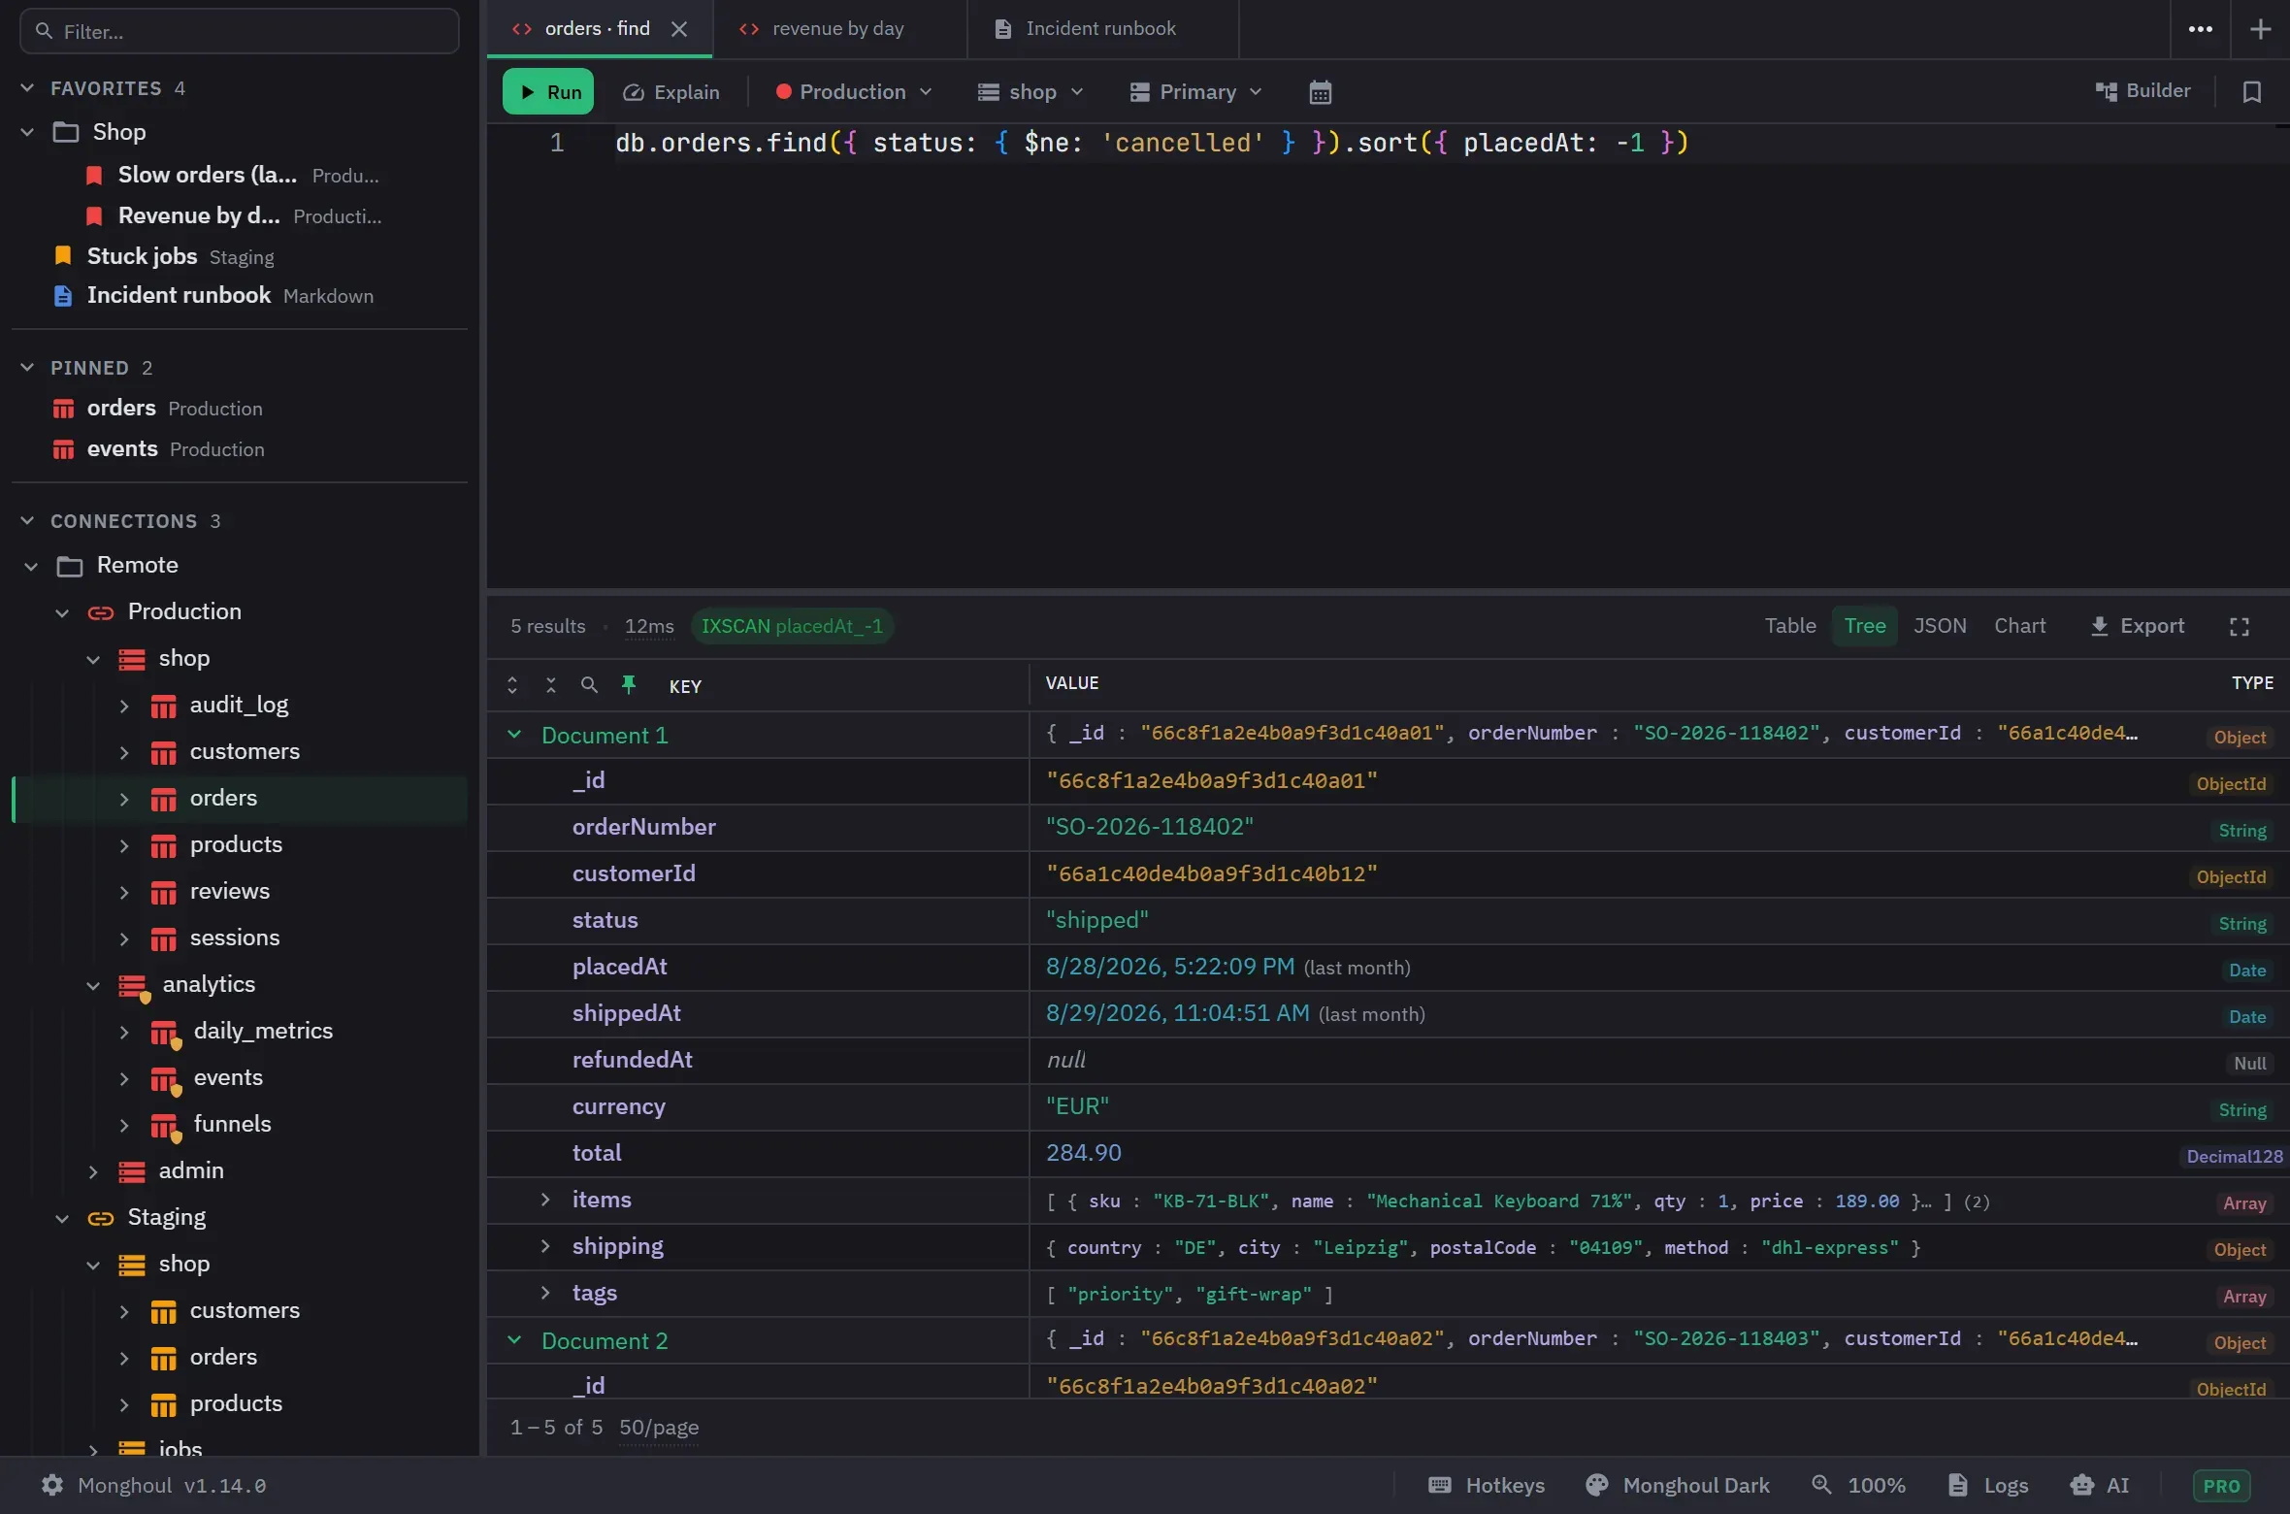Image resolution: width=2290 pixels, height=1514 pixels.
Task: Close the orders · find tab
Action: point(679,29)
